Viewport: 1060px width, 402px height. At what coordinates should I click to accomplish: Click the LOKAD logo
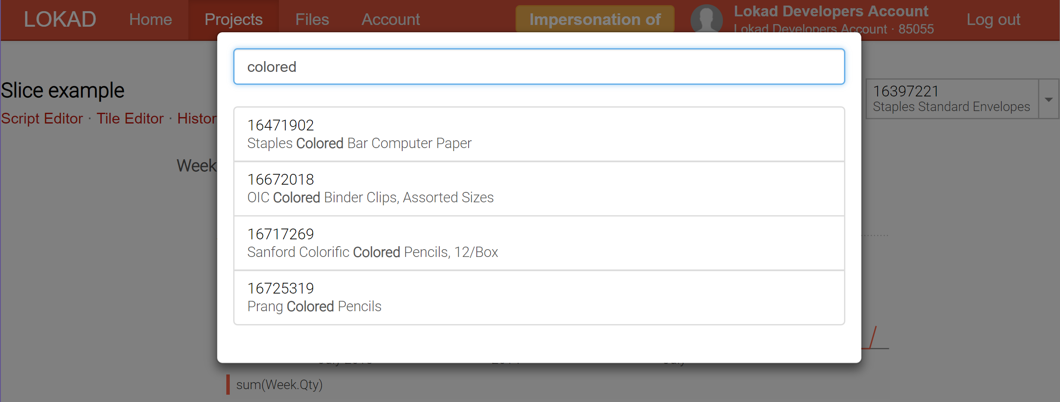(x=60, y=19)
